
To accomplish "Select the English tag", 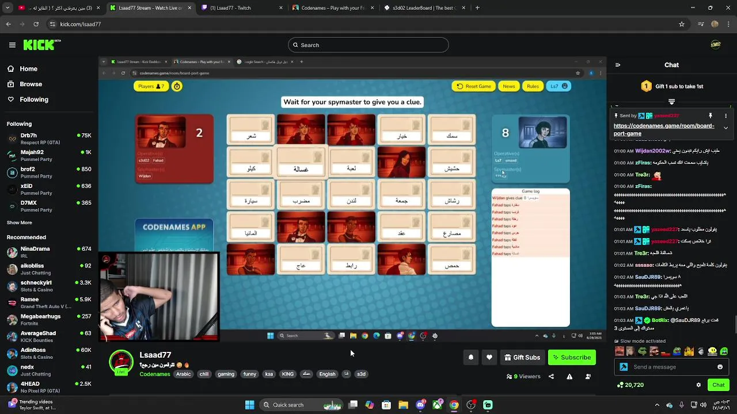I will tap(327, 374).
